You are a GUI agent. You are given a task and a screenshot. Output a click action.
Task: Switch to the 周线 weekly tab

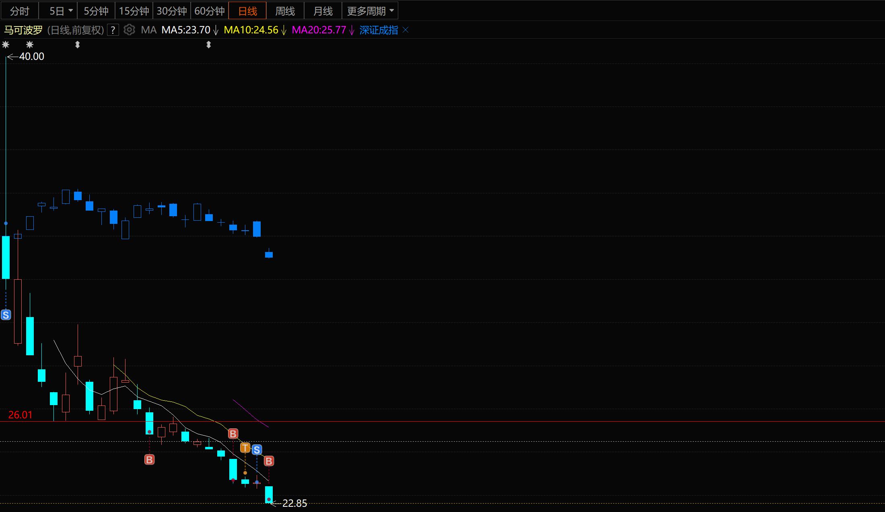(285, 11)
